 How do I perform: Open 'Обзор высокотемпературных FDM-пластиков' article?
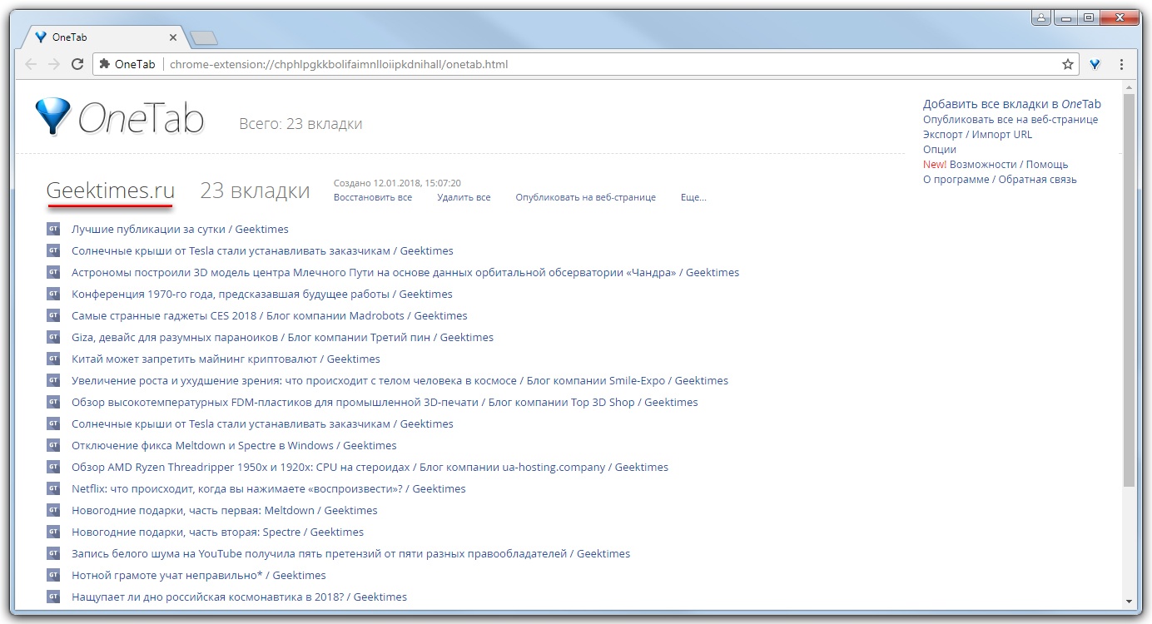point(385,402)
